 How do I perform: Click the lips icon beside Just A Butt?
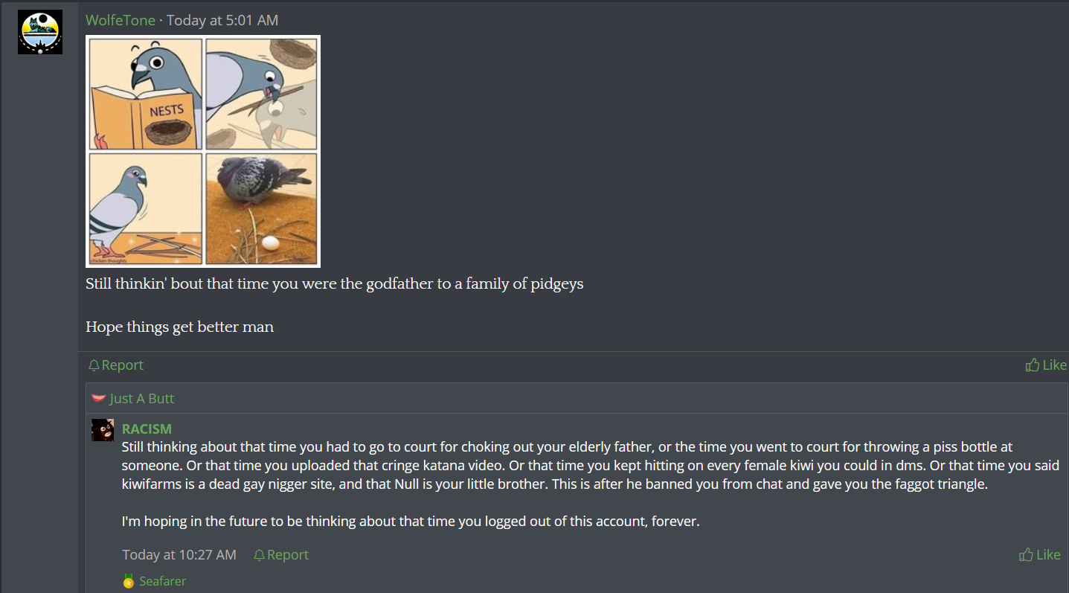coord(99,398)
